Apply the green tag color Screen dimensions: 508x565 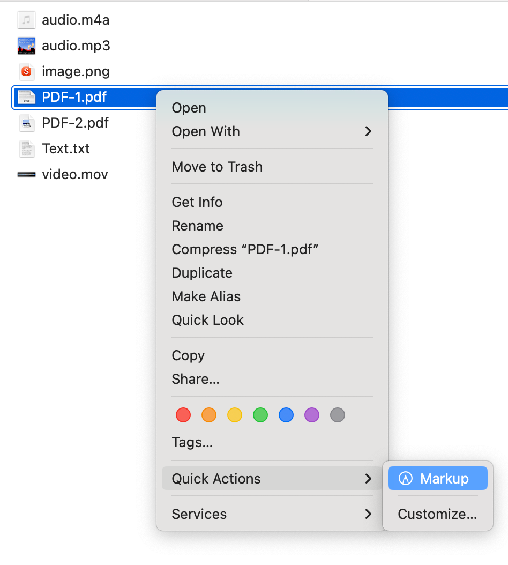260,415
